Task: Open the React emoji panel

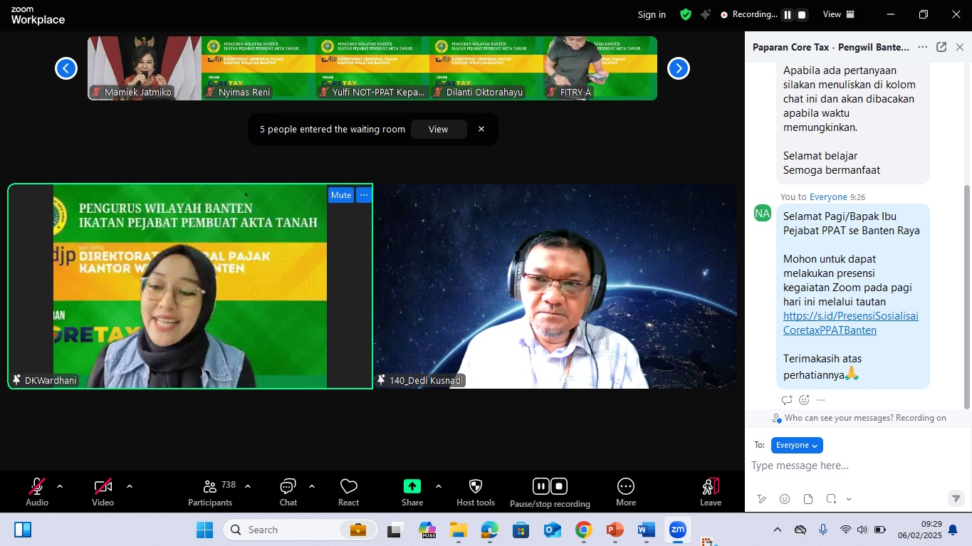Action: click(x=348, y=487)
